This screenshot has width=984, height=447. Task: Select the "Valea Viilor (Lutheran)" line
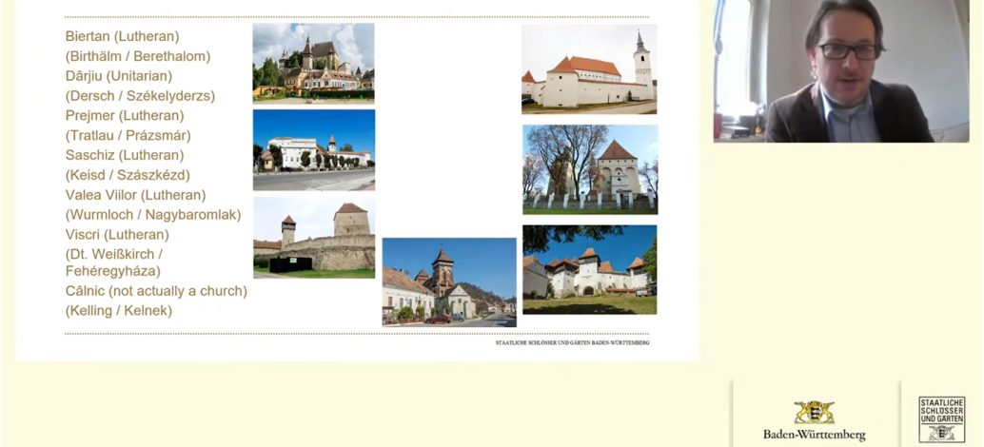coord(135,195)
